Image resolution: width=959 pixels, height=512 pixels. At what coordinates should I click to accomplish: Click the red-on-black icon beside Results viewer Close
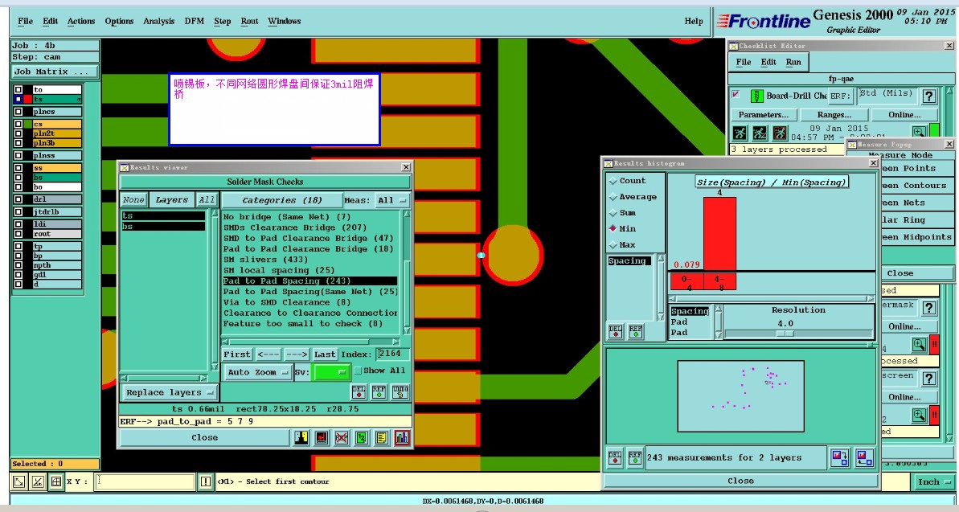click(x=321, y=437)
